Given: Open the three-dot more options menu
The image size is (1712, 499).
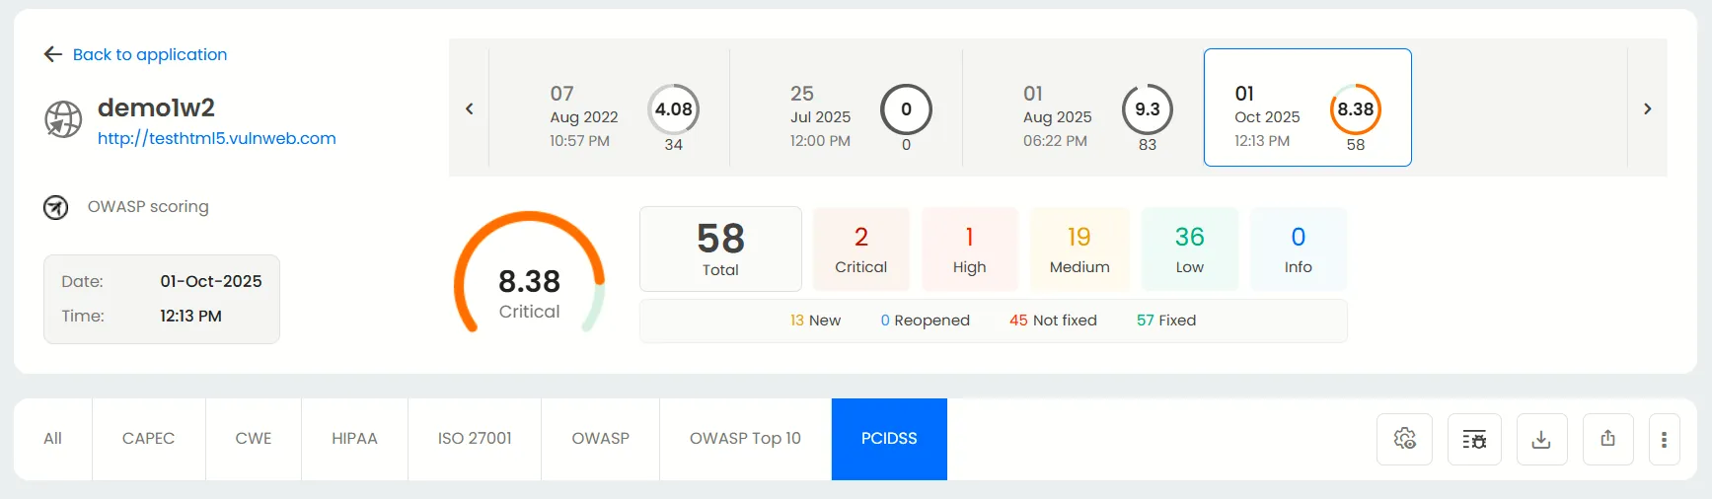Looking at the screenshot, I should pos(1664,439).
